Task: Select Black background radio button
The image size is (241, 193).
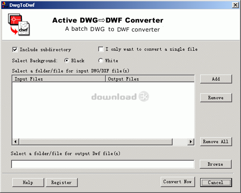Action: coord(67,60)
